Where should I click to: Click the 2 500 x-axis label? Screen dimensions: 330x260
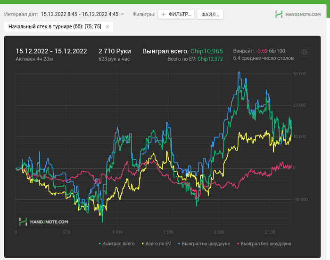pyautogui.click(x=270, y=232)
